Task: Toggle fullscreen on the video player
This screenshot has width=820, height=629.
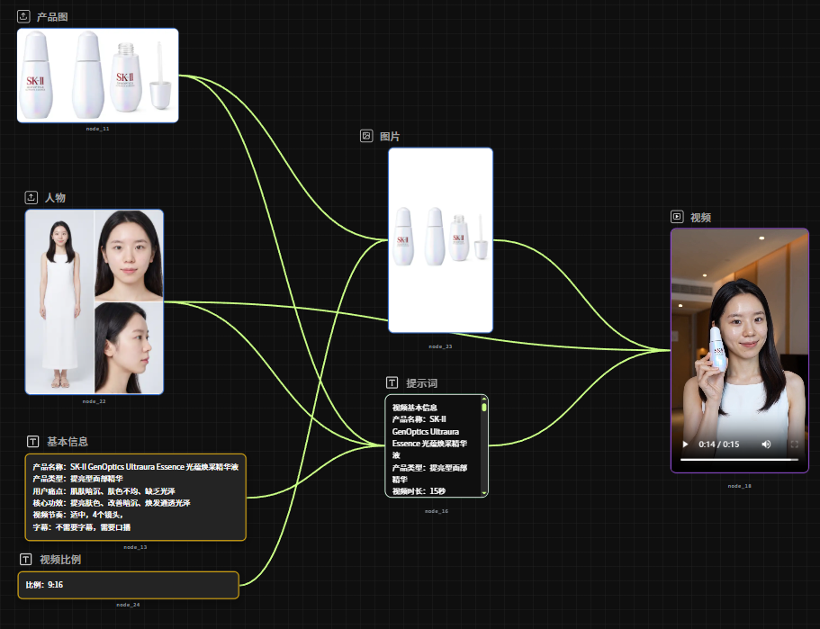Action: (x=795, y=444)
